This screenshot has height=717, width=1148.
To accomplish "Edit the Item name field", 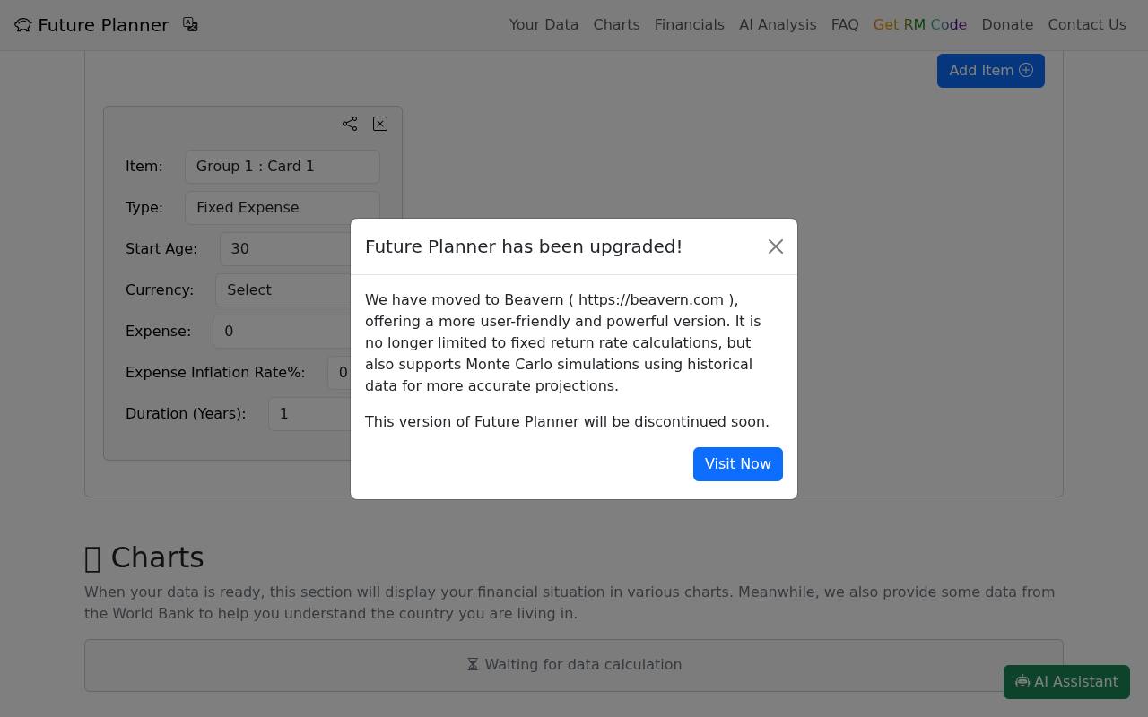I will (x=283, y=167).
